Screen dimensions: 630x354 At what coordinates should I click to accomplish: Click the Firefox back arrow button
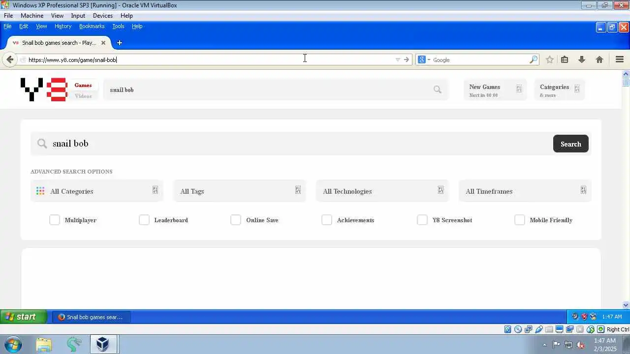tap(10, 59)
